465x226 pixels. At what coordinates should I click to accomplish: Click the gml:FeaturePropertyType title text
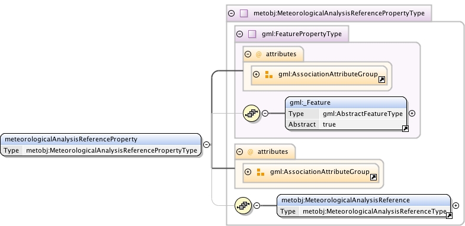pos(302,34)
